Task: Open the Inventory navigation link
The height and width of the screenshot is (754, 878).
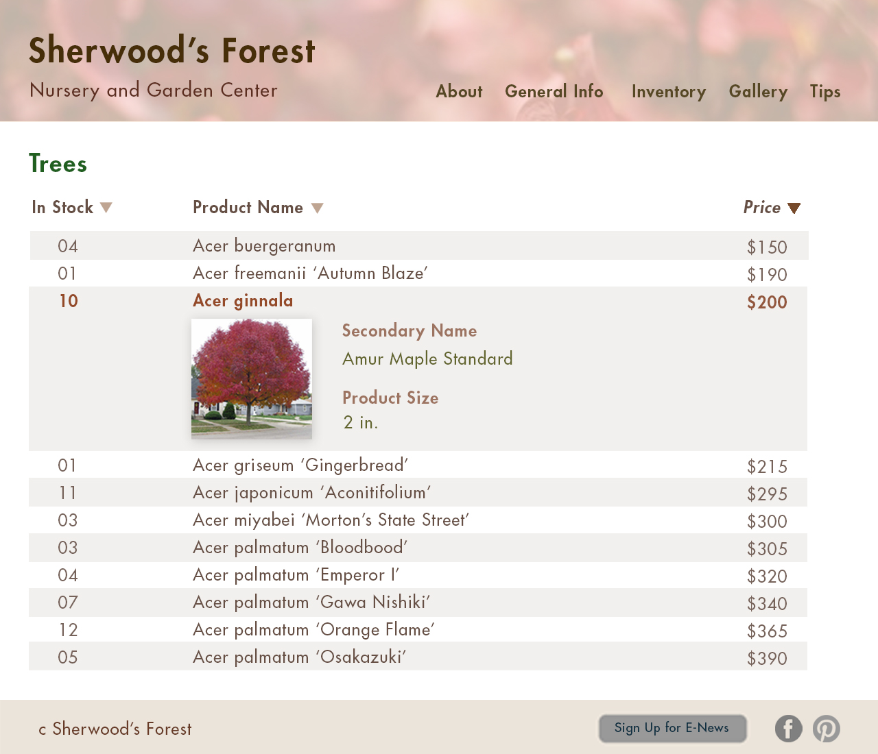Action: pyautogui.click(x=668, y=92)
